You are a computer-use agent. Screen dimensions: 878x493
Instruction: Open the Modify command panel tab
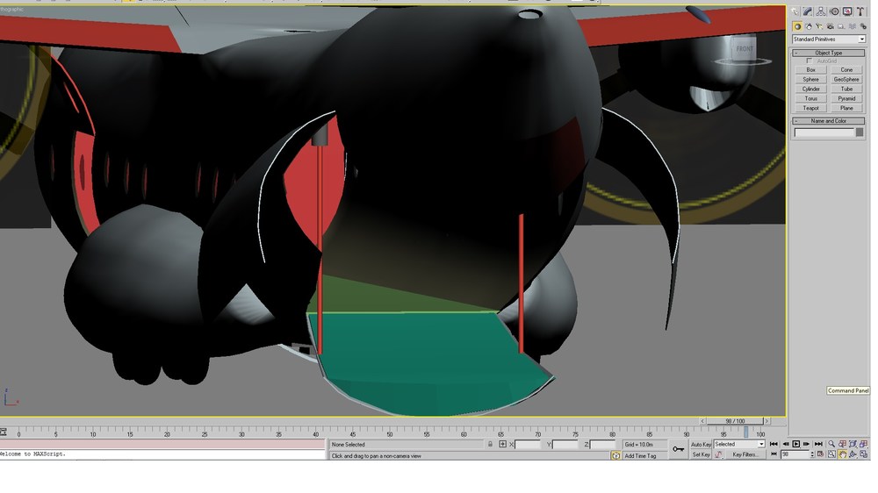(x=808, y=11)
